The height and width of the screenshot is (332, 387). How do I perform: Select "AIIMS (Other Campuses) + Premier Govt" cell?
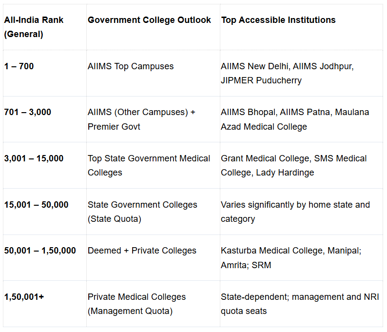tap(141, 119)
